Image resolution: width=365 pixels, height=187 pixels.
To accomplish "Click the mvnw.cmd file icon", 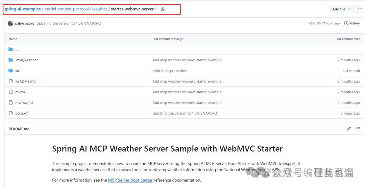I will [10, 103].
